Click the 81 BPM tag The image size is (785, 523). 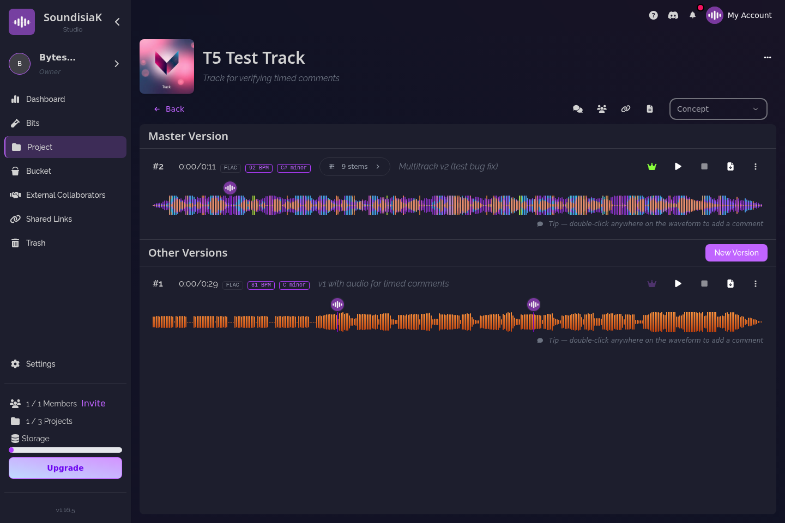pos(261,285)
